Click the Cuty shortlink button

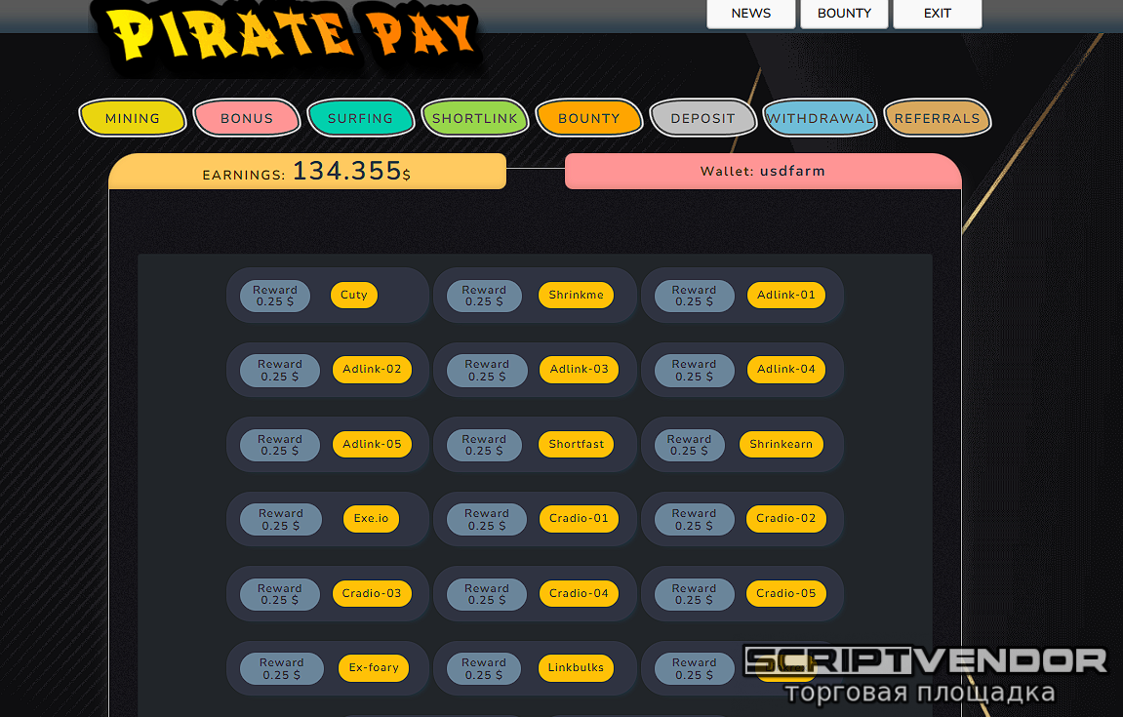[354, 296]
